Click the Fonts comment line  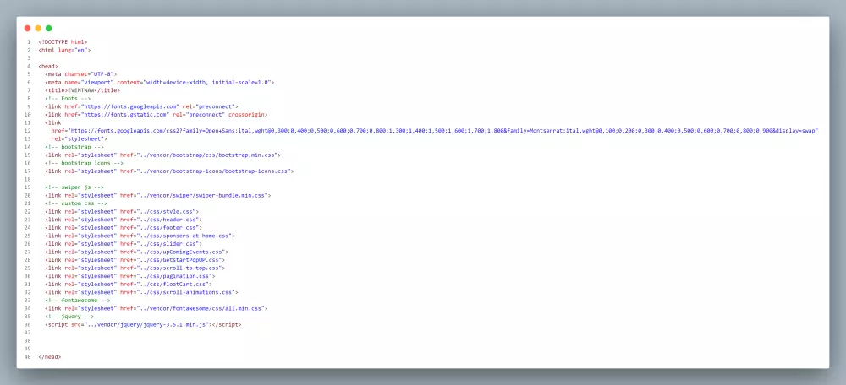point(68,99)
